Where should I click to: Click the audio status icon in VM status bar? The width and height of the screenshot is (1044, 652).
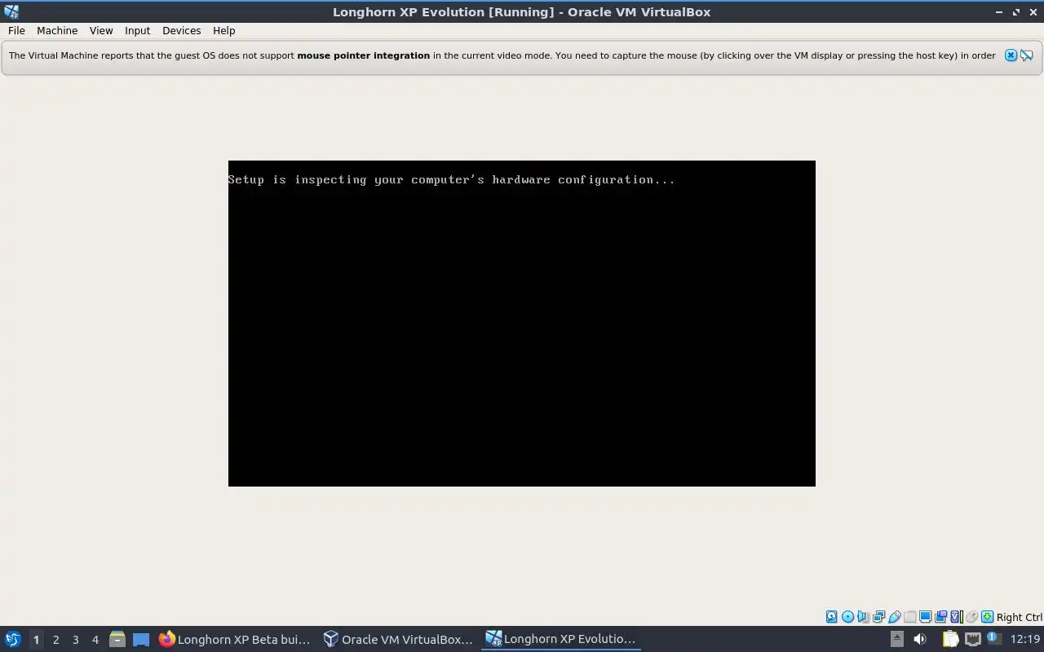click(x=863, y=617)
